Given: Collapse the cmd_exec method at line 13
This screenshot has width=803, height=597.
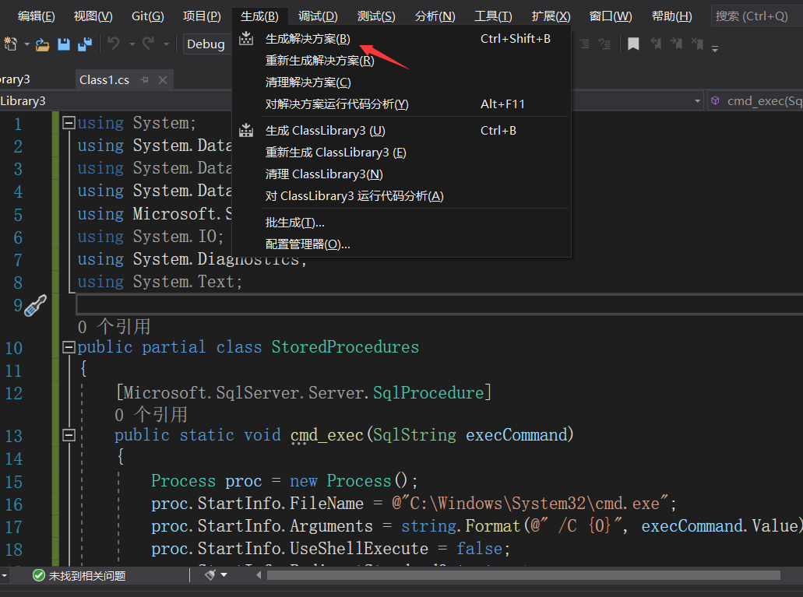Looking at the screenshot, I should pyautogui.click(x=69, y=435).
